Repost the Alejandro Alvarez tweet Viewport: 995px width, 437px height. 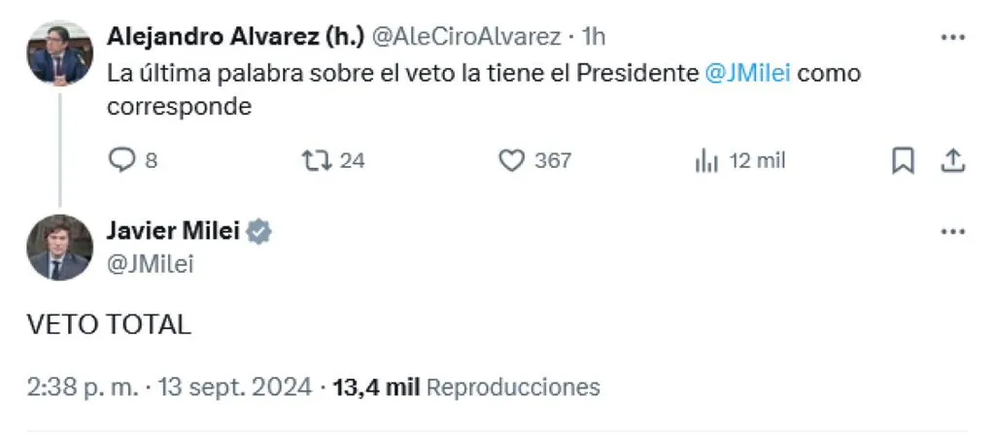point(316,160)
